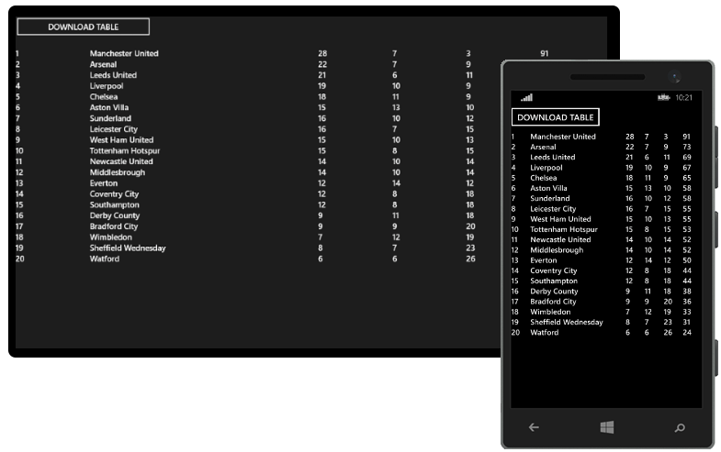Tap Tottenham Hotspur on the phone list
This screenshot has height=452, width=721.
(x=564, y=229)
